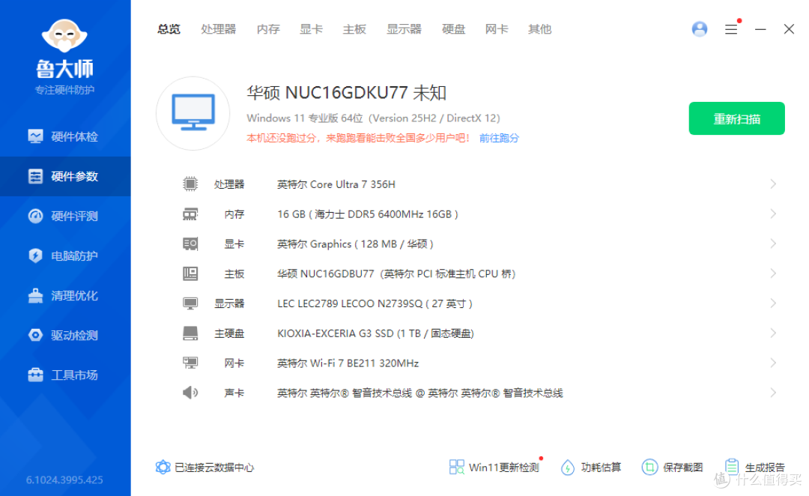Switch to the 处理器 processor tab
Viewport: 809px width, 496px height.
point(218,29)
